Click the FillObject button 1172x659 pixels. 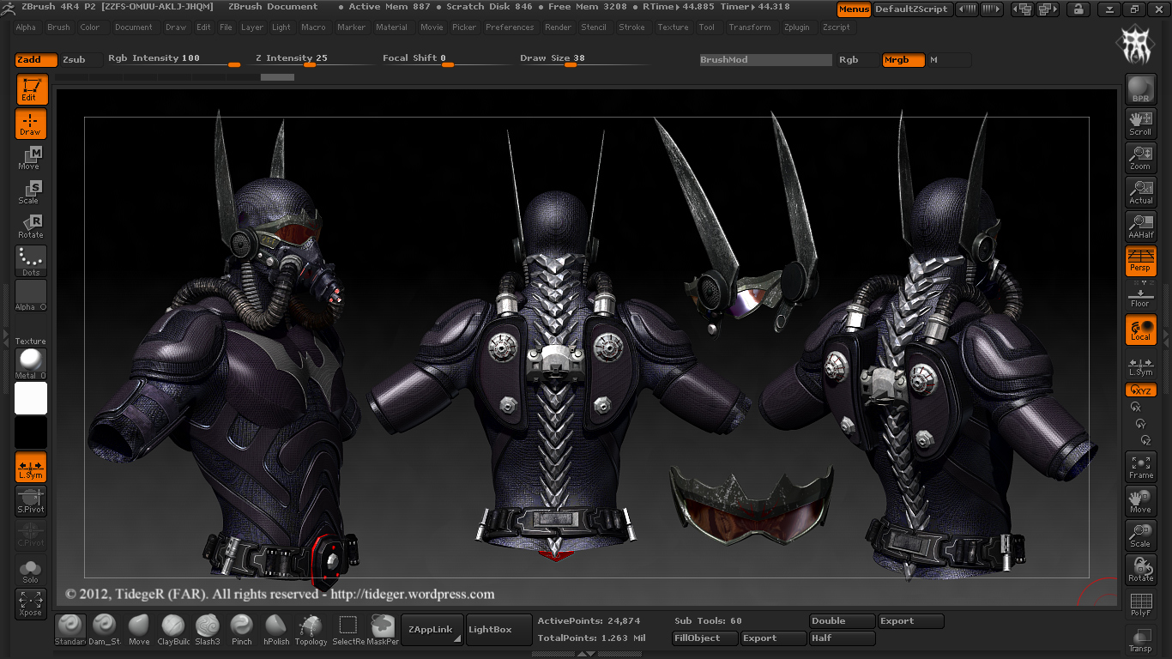pyautogui.click(x=704, y=638)
